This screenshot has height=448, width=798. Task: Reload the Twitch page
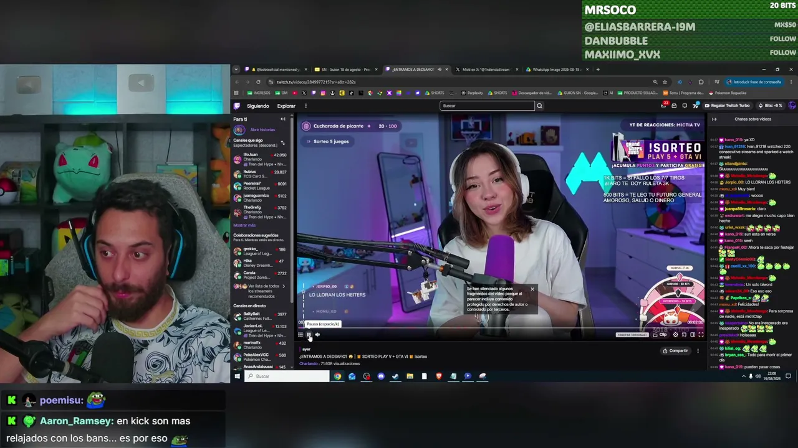(x=258, y=82)
